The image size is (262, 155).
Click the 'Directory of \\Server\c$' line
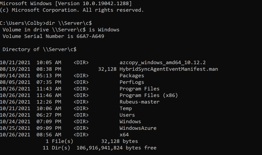point(39,49)
